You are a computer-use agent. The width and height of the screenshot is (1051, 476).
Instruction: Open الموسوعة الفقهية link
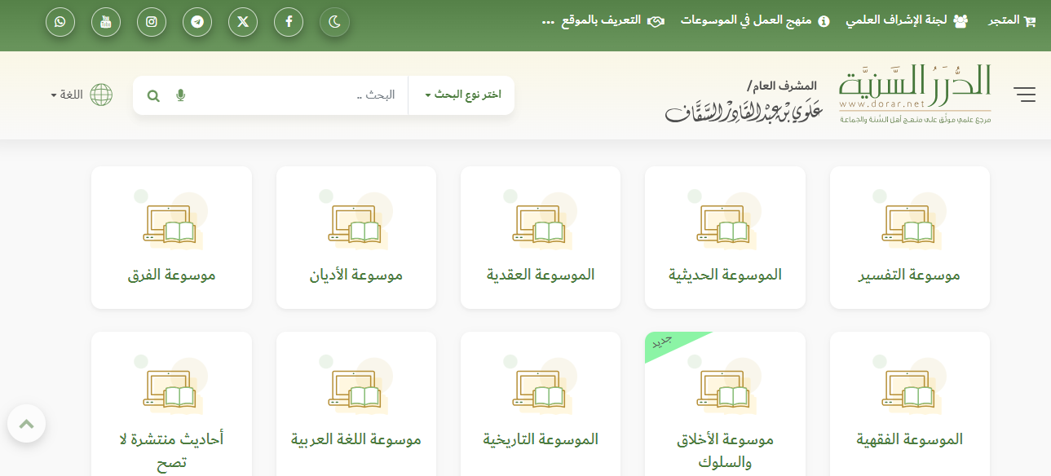click(910, 440)
